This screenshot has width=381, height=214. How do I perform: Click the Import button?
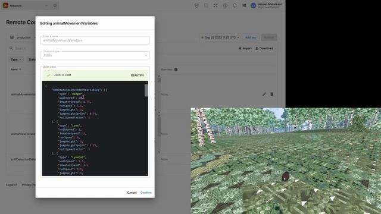click(245, 48)
